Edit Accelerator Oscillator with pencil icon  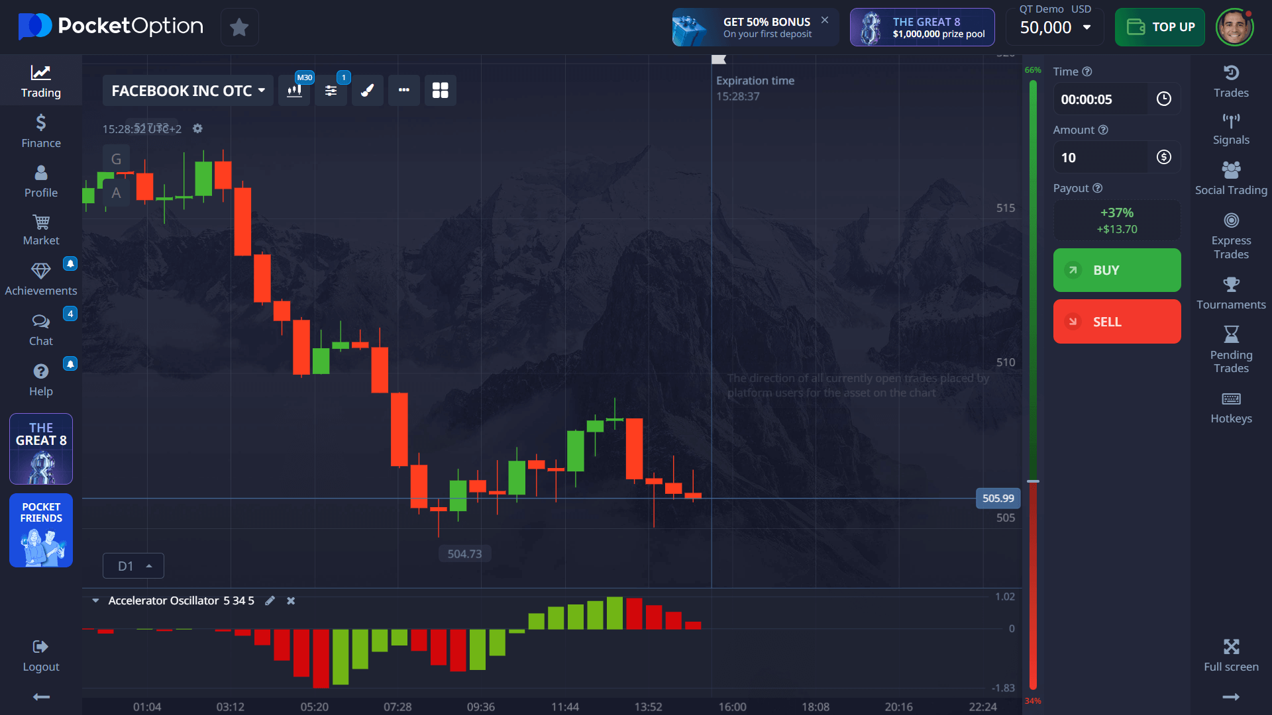tap(270, 600)
